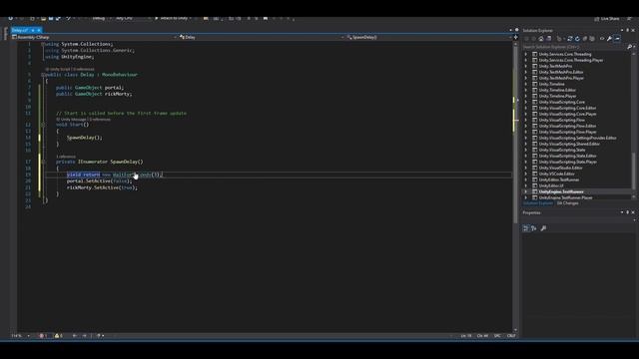Click the Solution Explorer home icon
The height and width of the screenshot is (359, 639).
[x=541, y=39]
